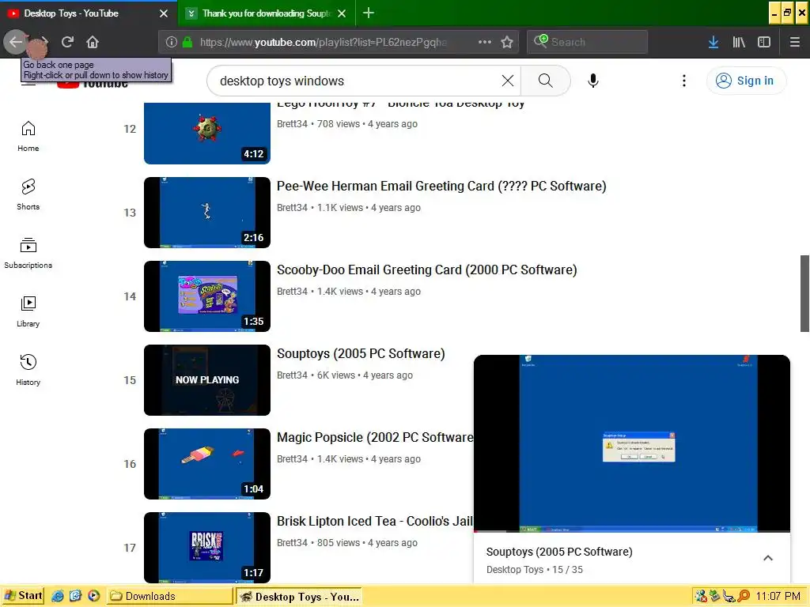Open the Firefox library menu

point(739,42)
